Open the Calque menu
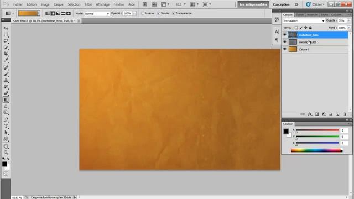Viewport: 354px width, 199px height. [x=58, y=4]
